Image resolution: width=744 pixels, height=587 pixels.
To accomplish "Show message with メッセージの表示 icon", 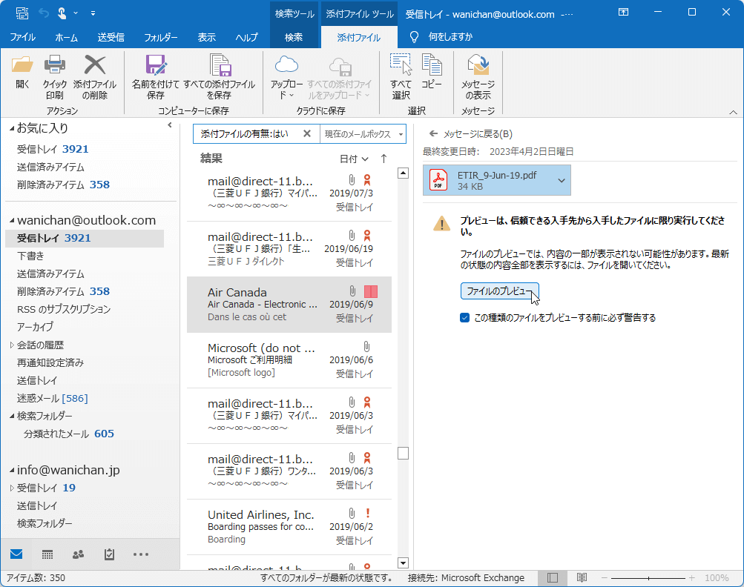I will coord(478,65).
